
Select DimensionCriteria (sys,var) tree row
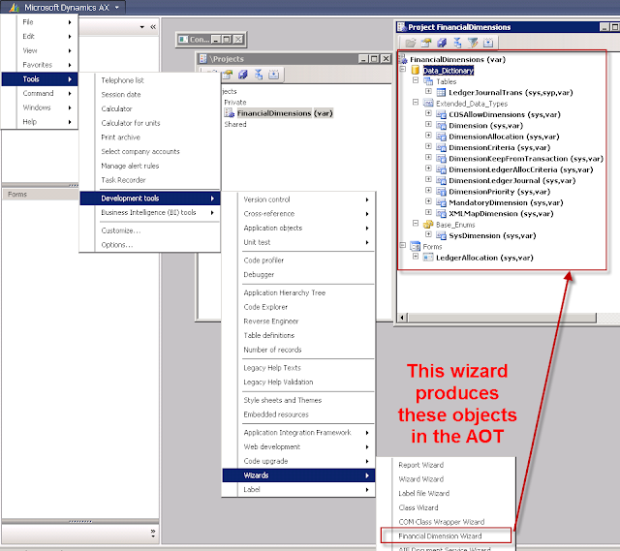[500, 147]
